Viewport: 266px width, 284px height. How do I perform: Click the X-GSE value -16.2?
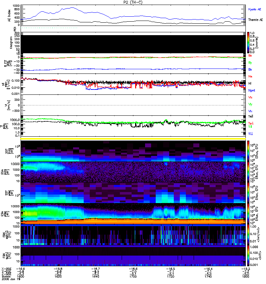pos(245,269)
